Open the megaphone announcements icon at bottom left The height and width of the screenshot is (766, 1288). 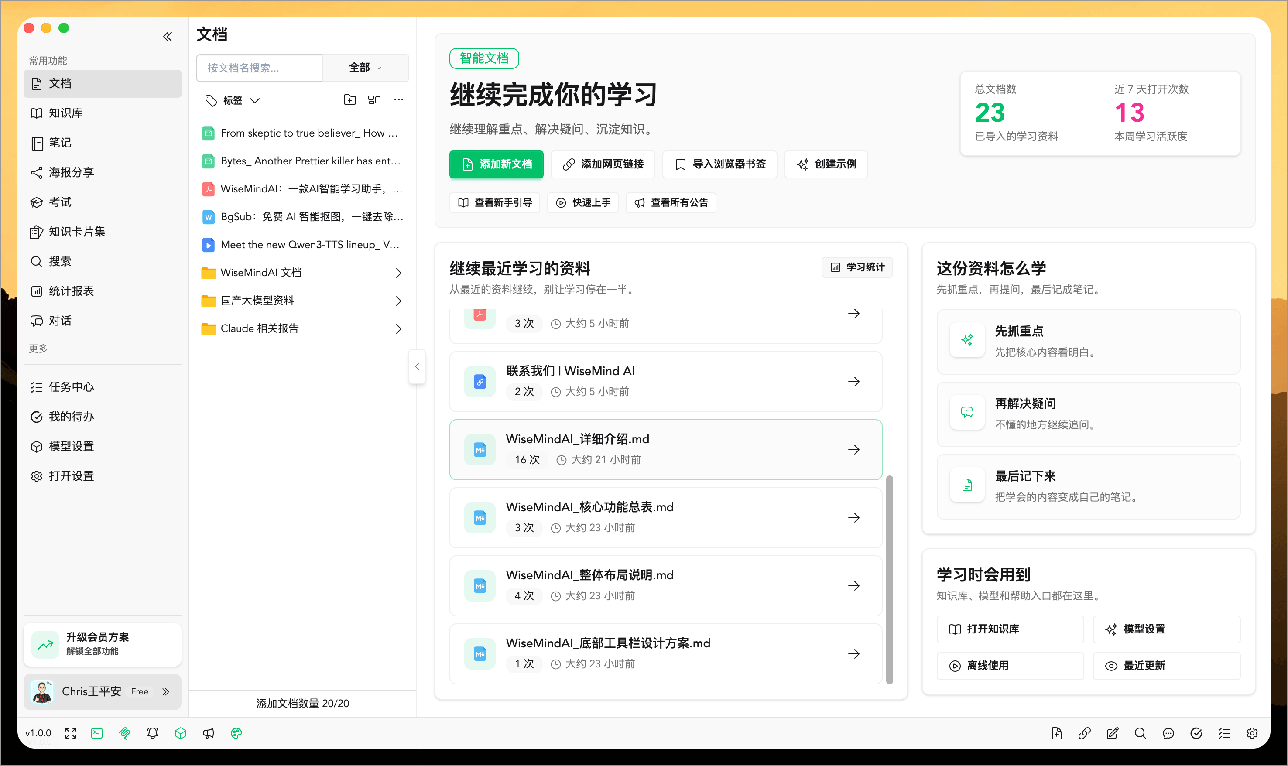pos(209,733)
